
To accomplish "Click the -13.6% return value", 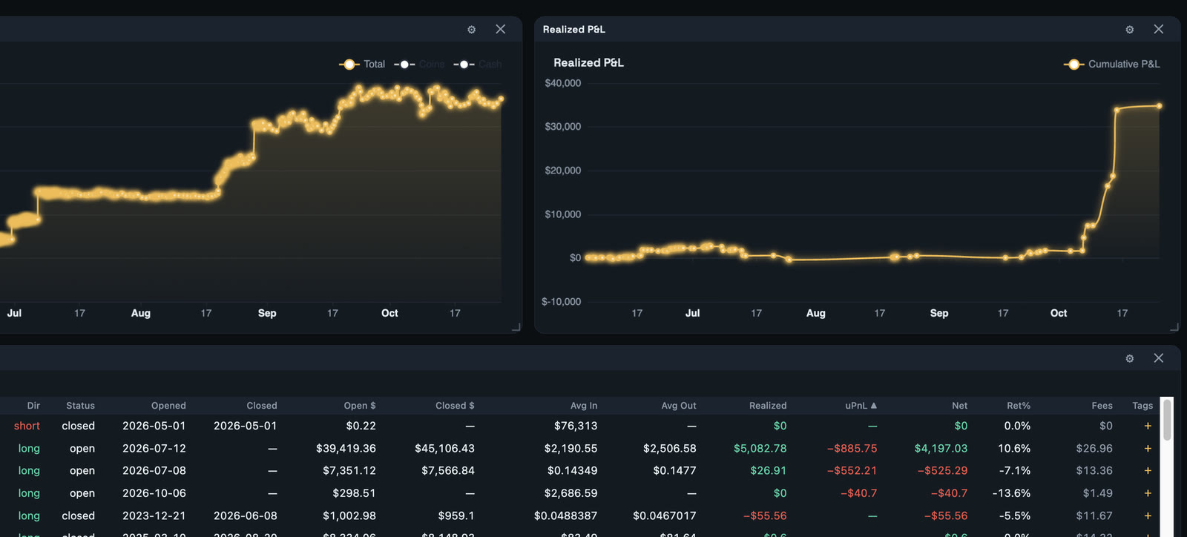I will tap(1011, 493).
